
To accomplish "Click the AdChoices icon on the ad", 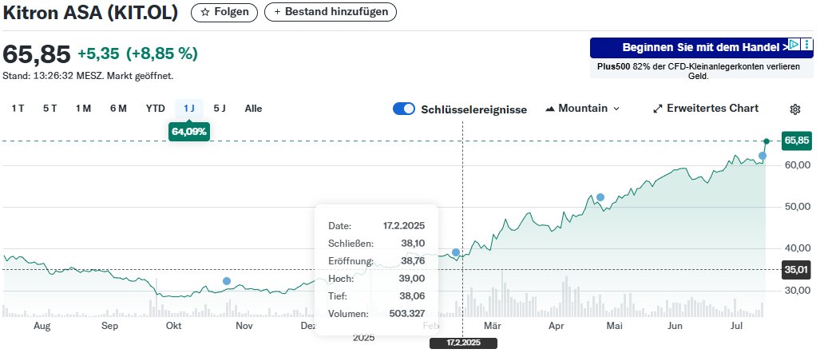I will 794,45.
